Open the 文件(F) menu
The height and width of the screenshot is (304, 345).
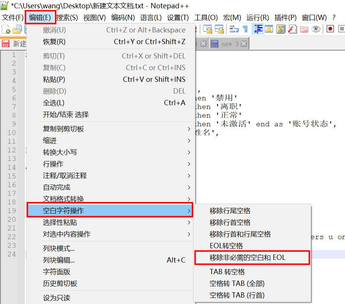coord(12,18)
